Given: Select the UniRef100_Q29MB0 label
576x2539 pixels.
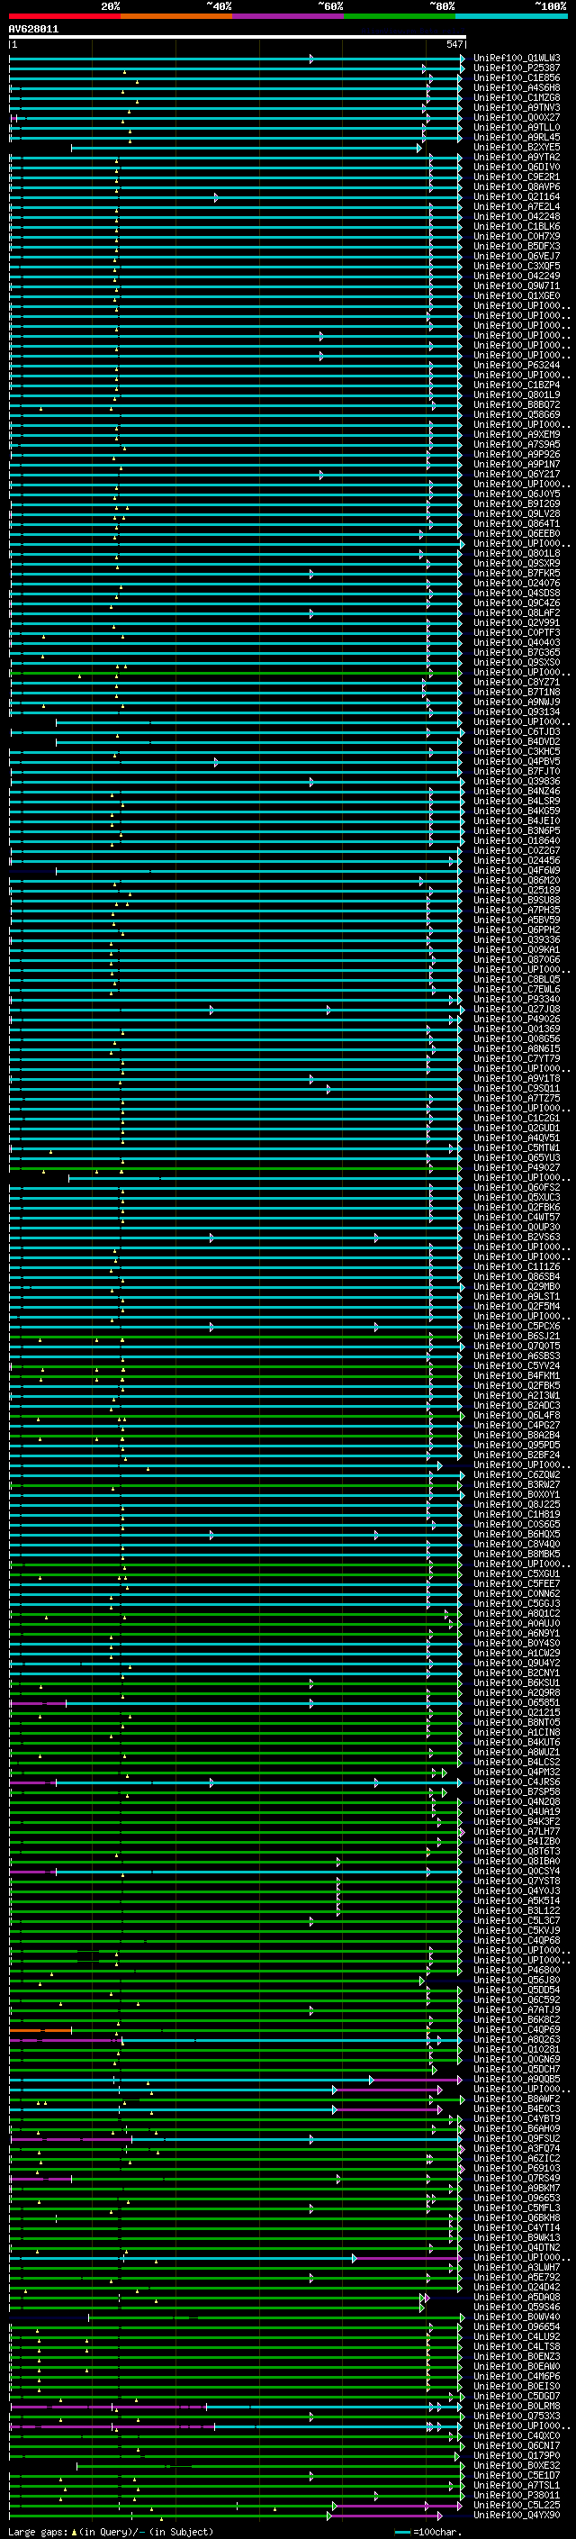Looking at the screenshot, I should pos(517,1286).
